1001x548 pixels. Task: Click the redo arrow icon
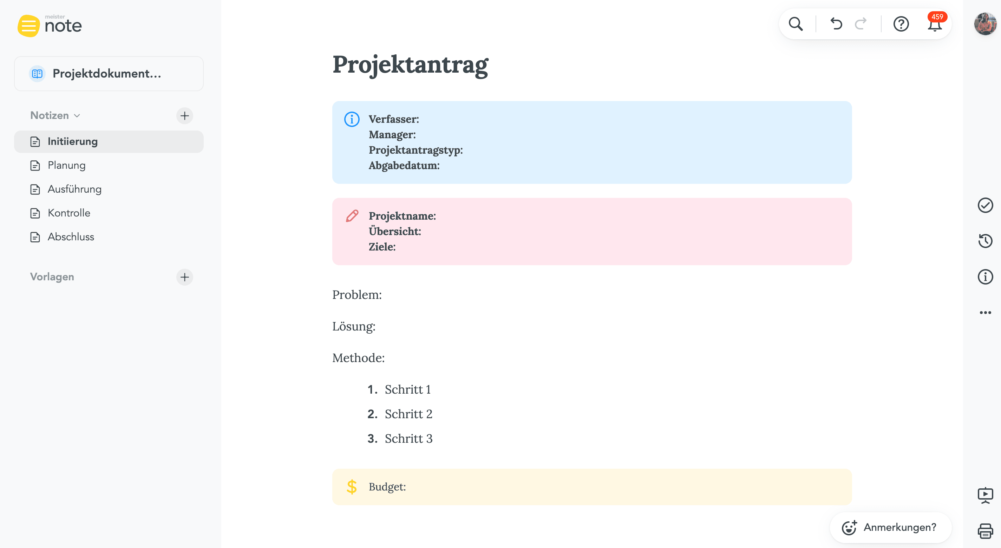click(x=861, y=24)
